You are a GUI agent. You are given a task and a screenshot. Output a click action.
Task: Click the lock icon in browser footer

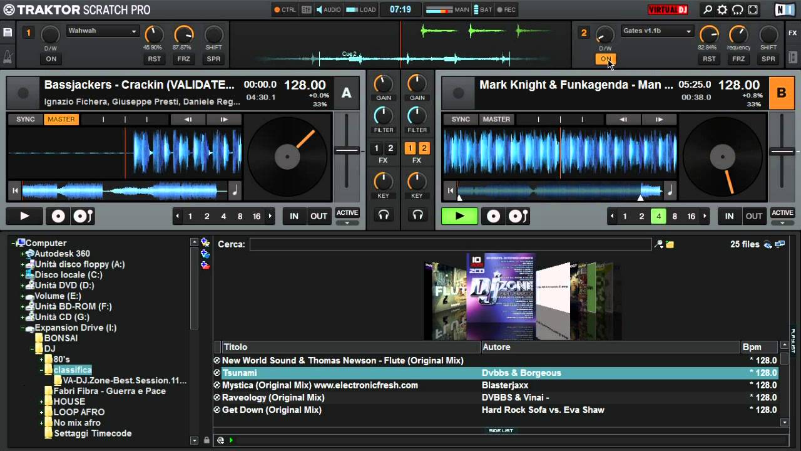point(207,440)
